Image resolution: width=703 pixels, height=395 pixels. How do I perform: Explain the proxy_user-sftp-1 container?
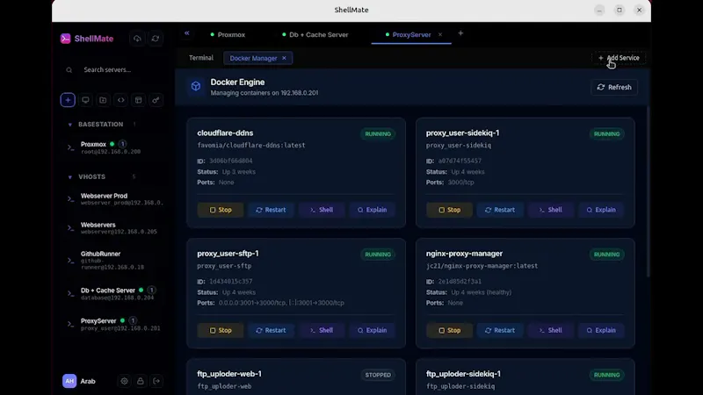372,330
